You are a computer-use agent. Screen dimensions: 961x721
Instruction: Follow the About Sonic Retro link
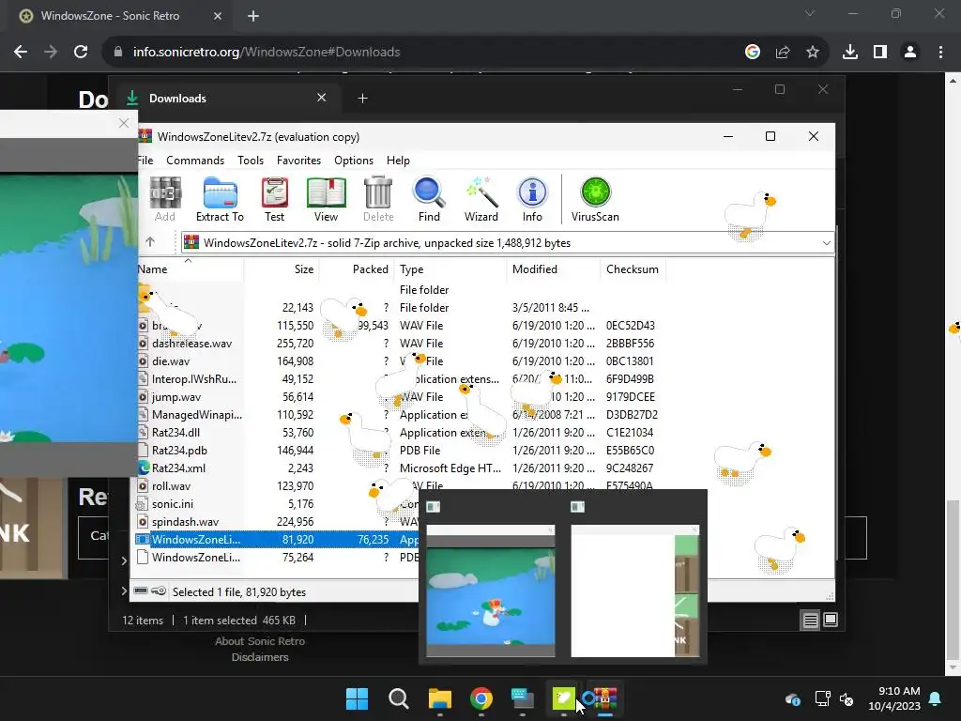(260, 640)
